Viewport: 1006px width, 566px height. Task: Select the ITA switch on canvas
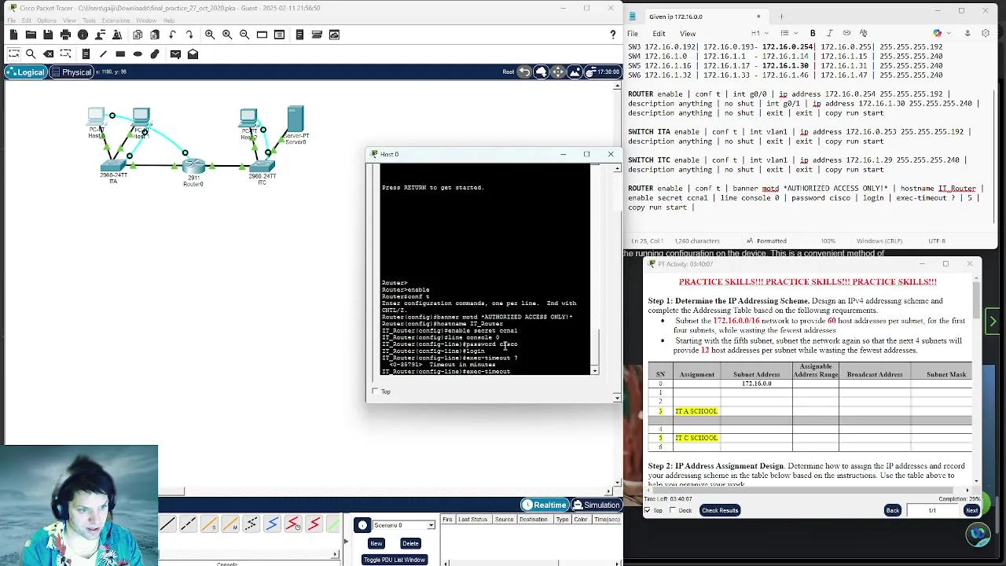[x=113, y=166]
